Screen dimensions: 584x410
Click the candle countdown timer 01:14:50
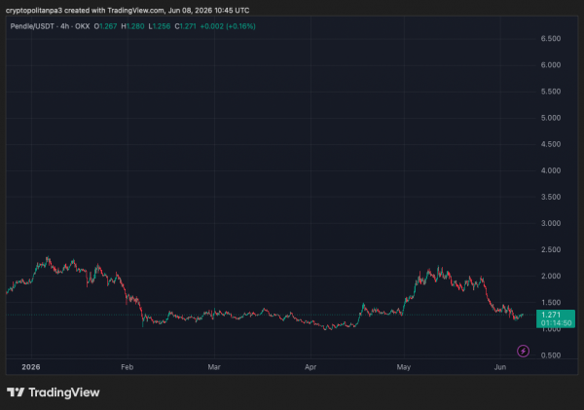click(x=556, y=323)
